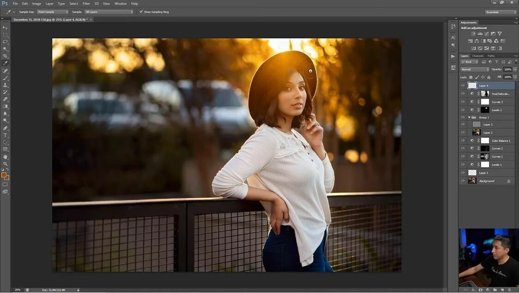Open the Character panel icon
This screenshot has width=519, height=293.
(x=453, y=37)
